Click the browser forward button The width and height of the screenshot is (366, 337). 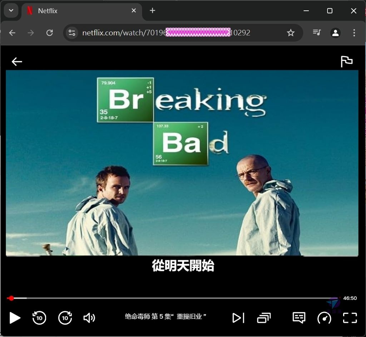pos(31,33)
